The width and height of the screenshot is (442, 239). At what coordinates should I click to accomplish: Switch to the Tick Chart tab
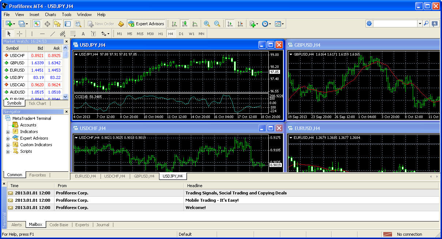click(37, 103)
